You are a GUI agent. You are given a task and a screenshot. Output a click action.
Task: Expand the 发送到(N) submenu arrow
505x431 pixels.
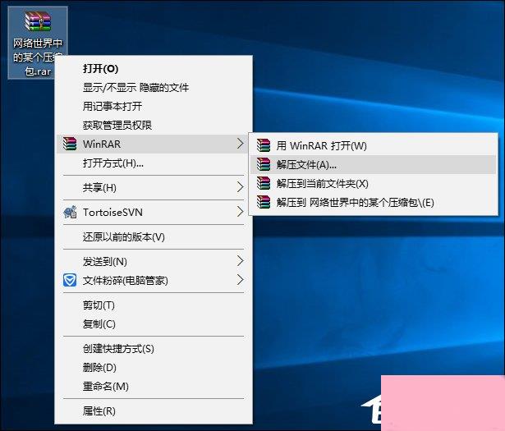[240, 261]
